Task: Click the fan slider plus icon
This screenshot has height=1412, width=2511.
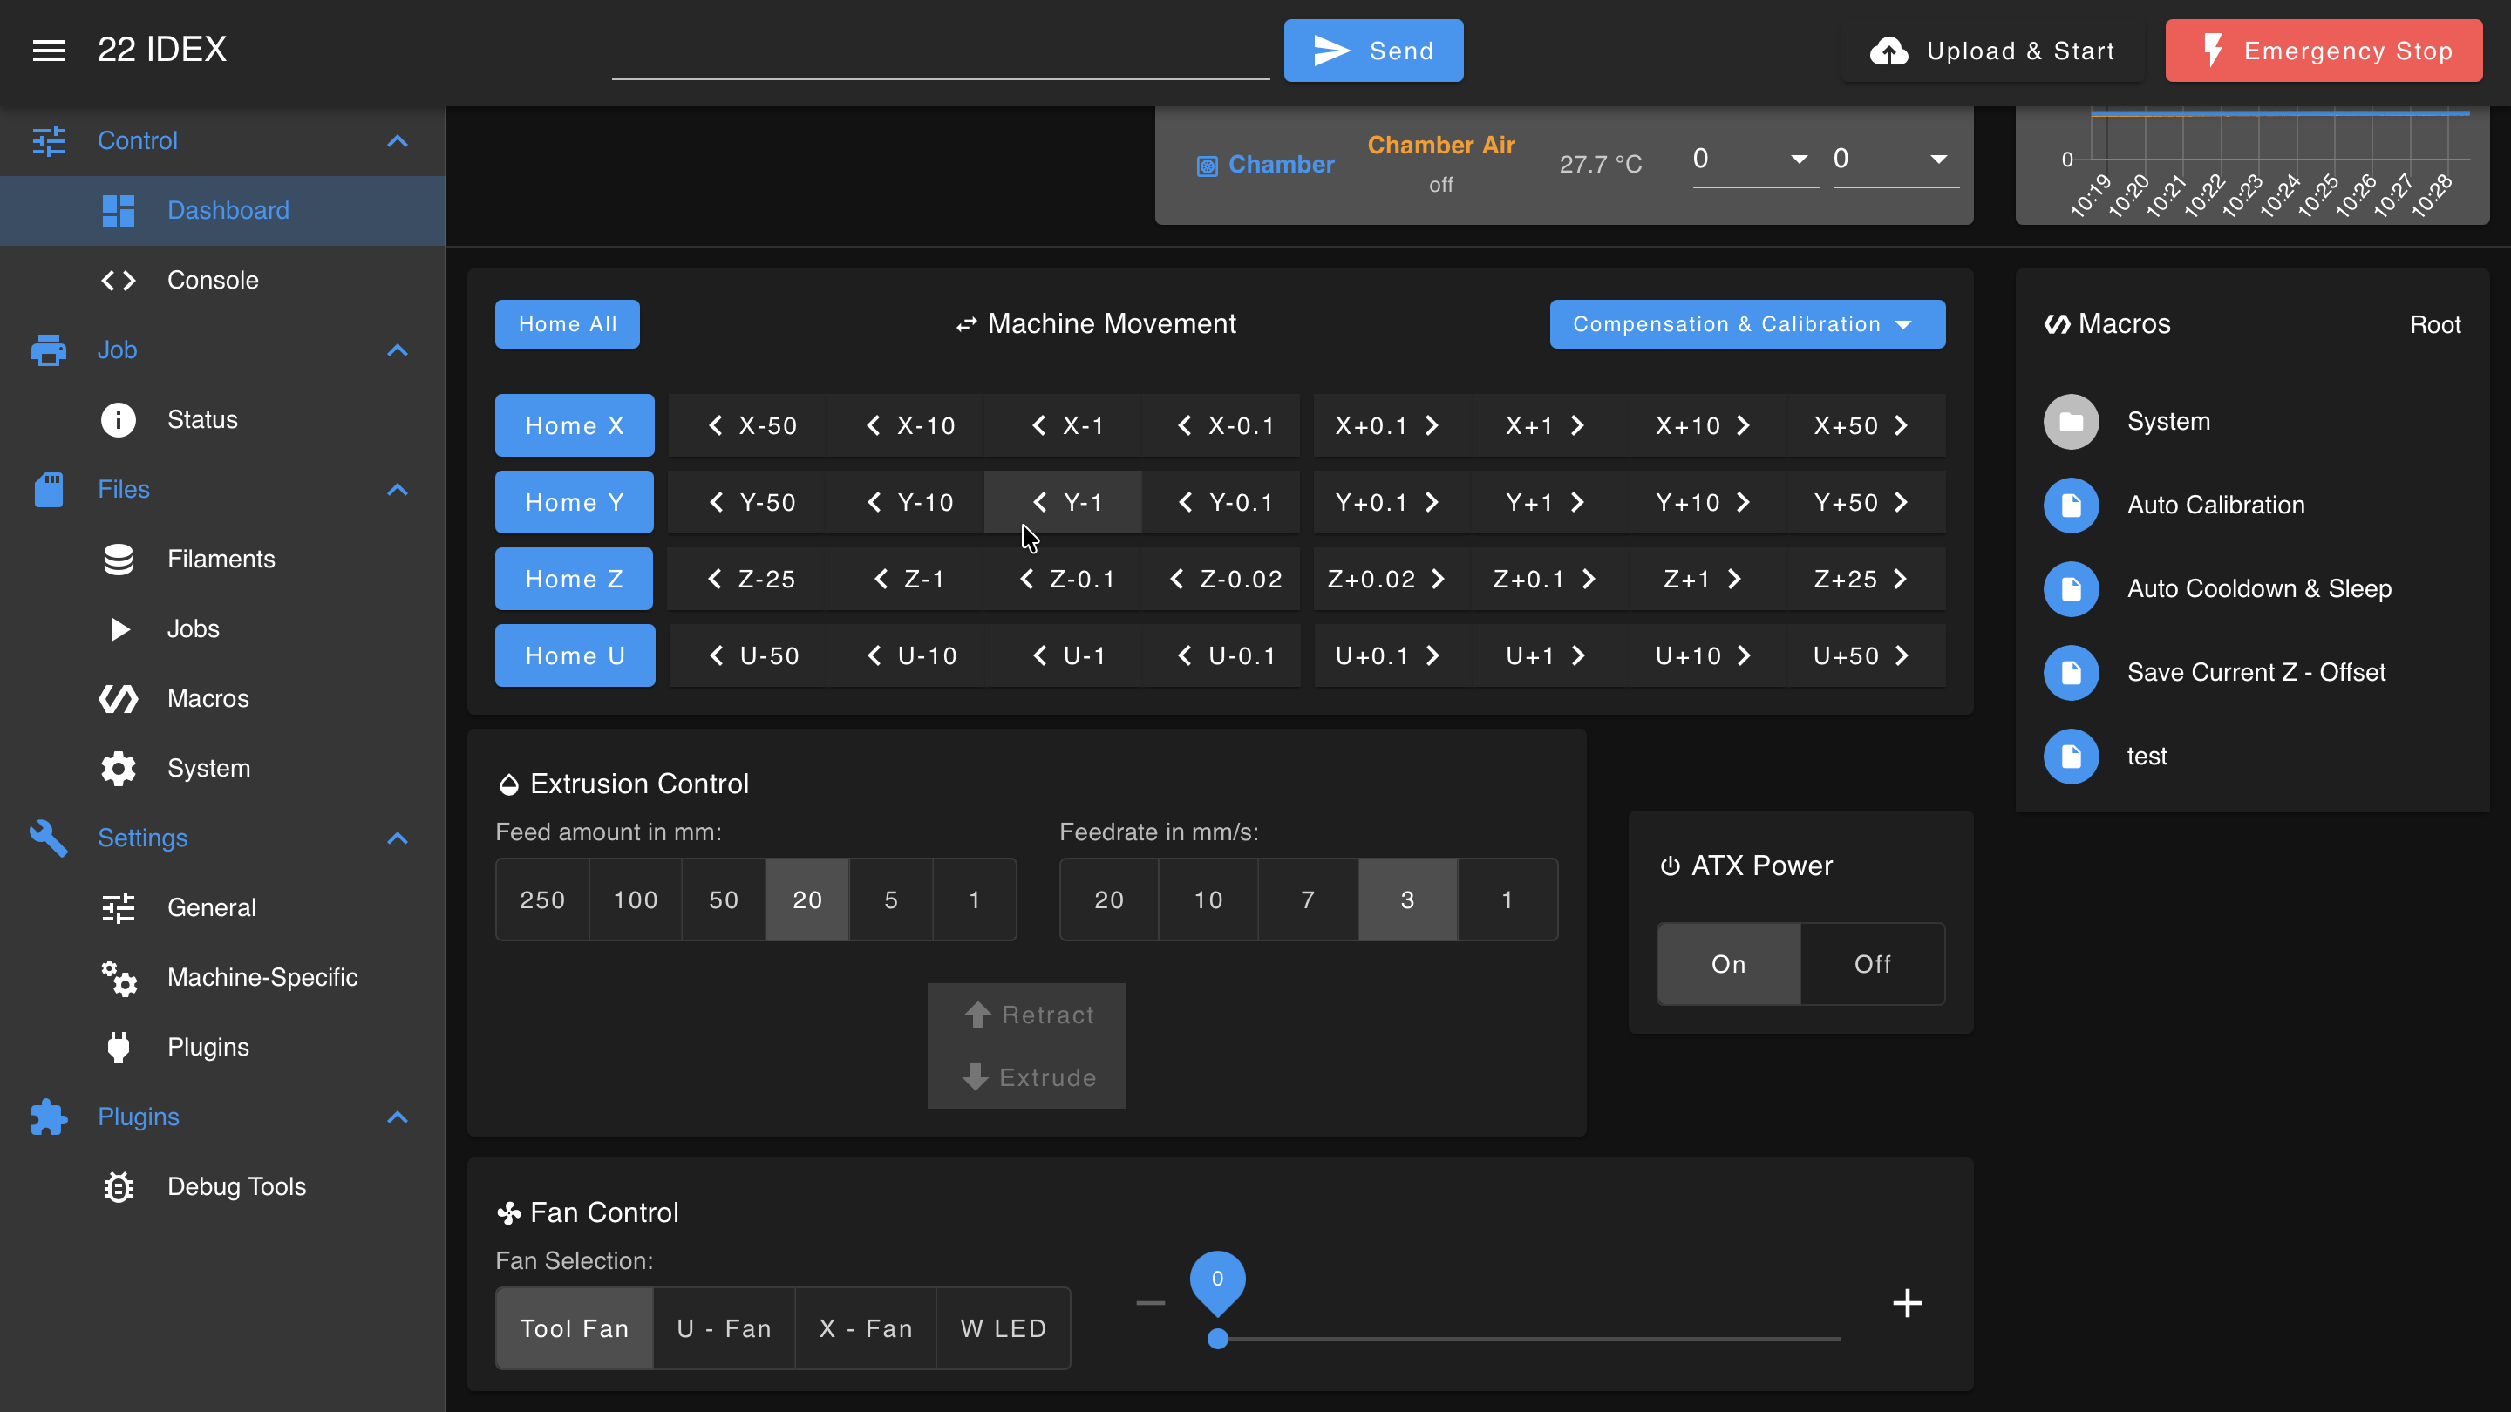Action: (1907, 1304)
